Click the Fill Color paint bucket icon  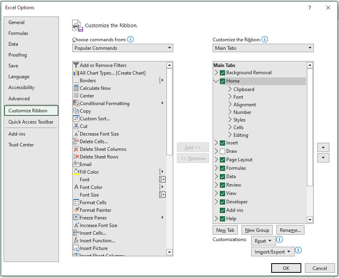pyautogui.click(x=76, y=172)
